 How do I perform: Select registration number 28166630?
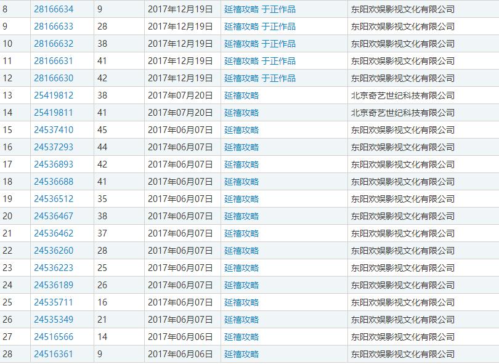tap(54, 78)
